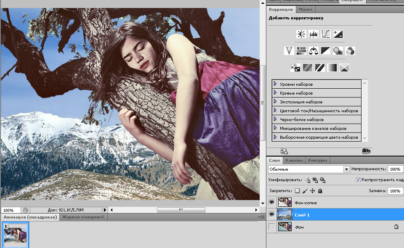Click canvas vertical scrollbar down arrow
404x248 pixels.
click(x=263, y=203)
